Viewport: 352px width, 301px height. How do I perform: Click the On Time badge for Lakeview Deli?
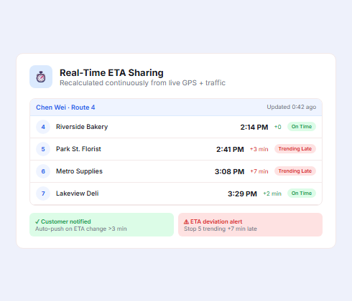[x=302, y=193]
